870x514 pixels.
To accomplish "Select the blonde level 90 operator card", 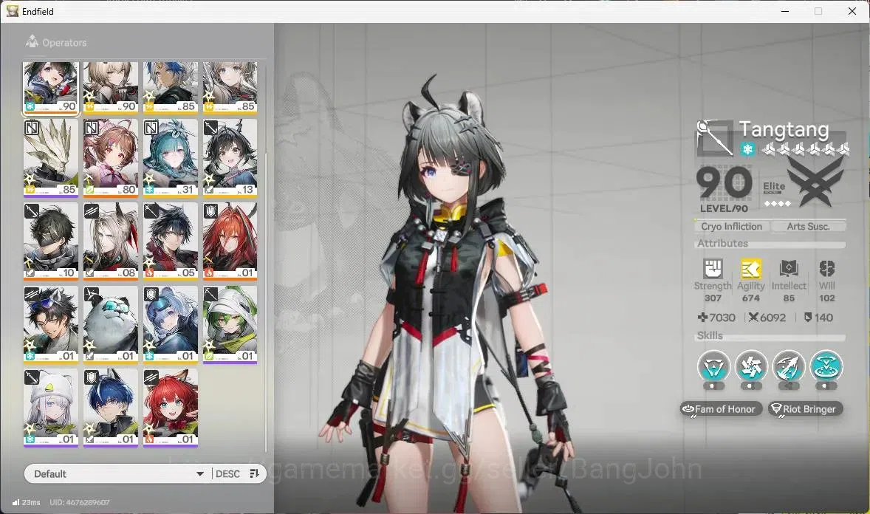I will 111,88.
